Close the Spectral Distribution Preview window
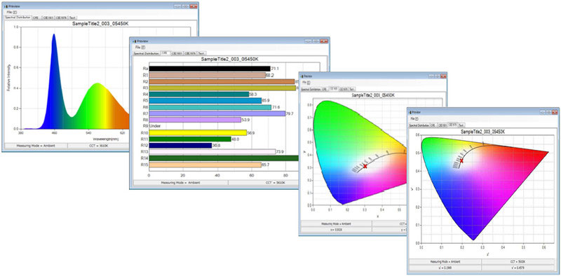The width and height of the screenshot is (561, 276). pyautogui.click(x=194, y=6)
